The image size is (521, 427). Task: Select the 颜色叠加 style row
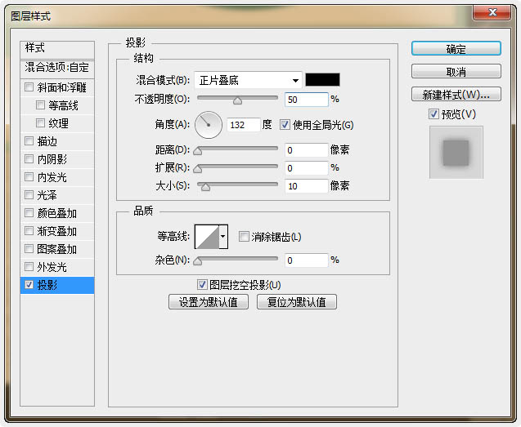(57, 212)
